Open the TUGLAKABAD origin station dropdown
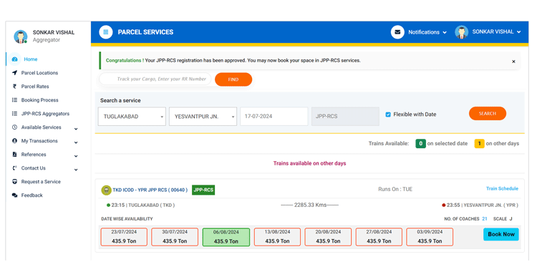Screen dimensions: 537x267 [x=132, y=117]
